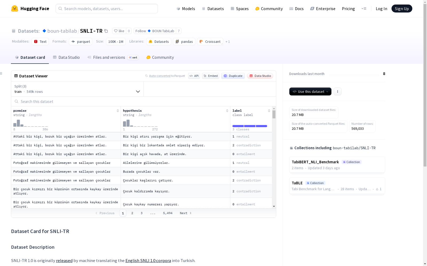Switch to the Data Studio tab
Viewport: 427px width, 266px height.
coord(66,57)
